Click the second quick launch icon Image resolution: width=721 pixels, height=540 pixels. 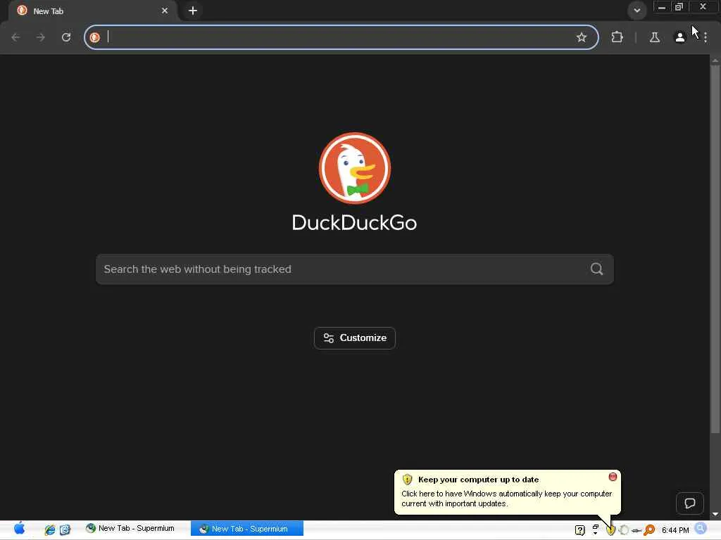(x=65, y=530)
